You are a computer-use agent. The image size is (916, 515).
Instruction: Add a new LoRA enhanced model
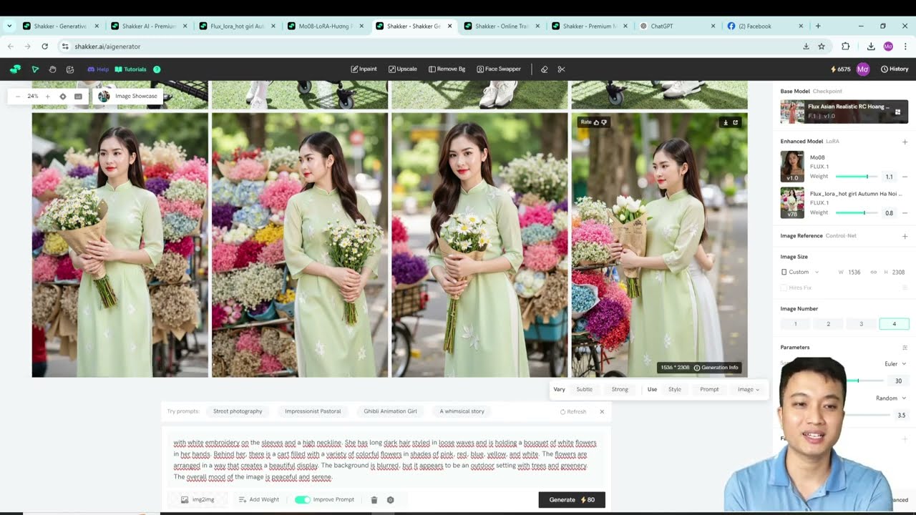pyautogui.click(x=905, y=142)
